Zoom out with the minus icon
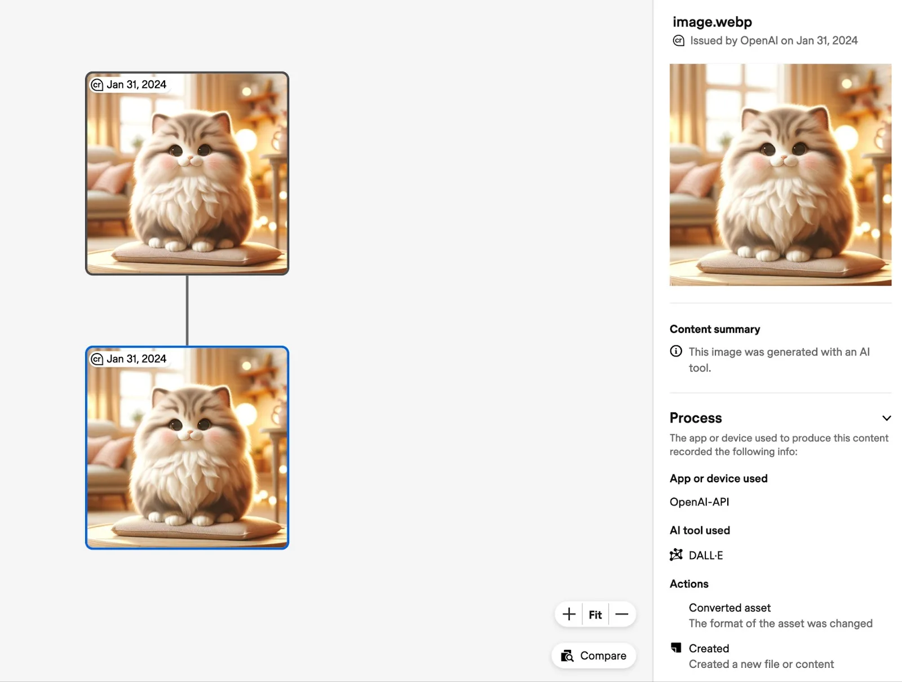This screenshot has width=902, height=682. pos(622,614)
